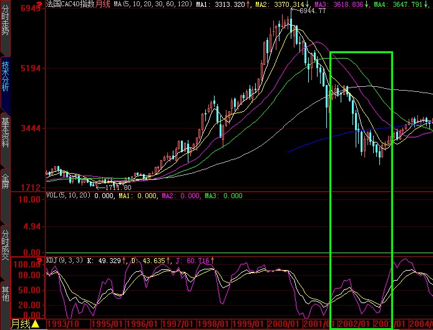Click the 10.00 volume axis label
Screen dimensions: 433x330
[x=28, y=199]
